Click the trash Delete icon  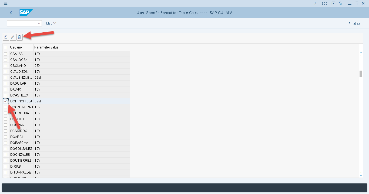pyautogui.click(x=19, y=37)
